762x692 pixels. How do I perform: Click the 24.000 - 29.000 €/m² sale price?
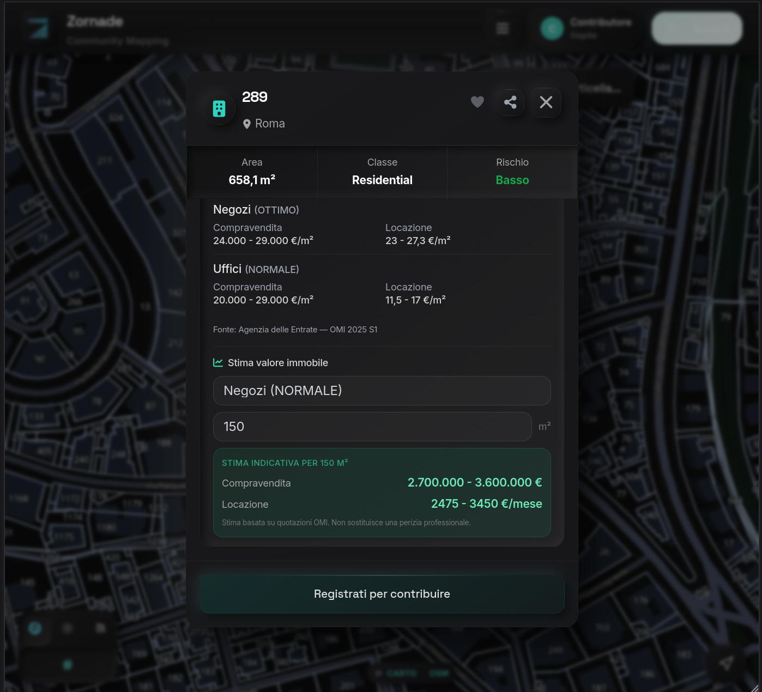pos(263,240)
